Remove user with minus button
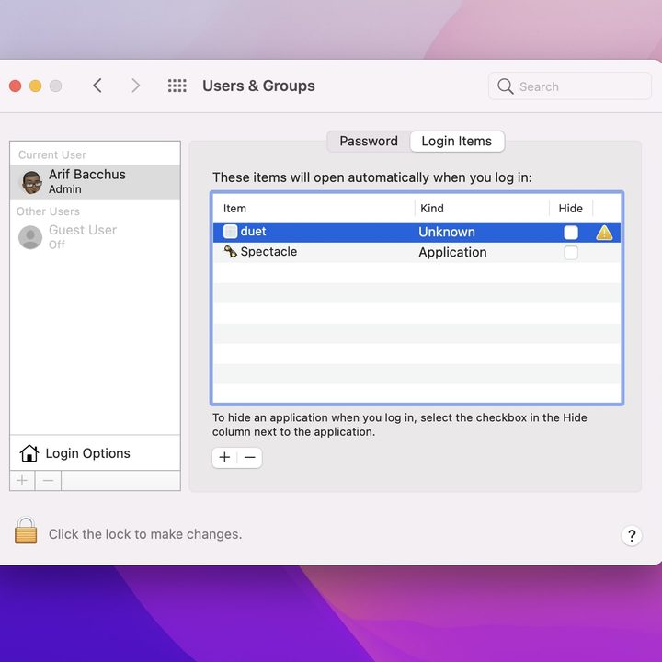 coord(48,481)
